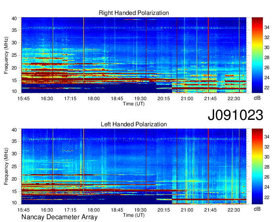274x222 pixels.
Task: Click the 22:30 time tick of Left Handed plot
Action: pos(234,210)
